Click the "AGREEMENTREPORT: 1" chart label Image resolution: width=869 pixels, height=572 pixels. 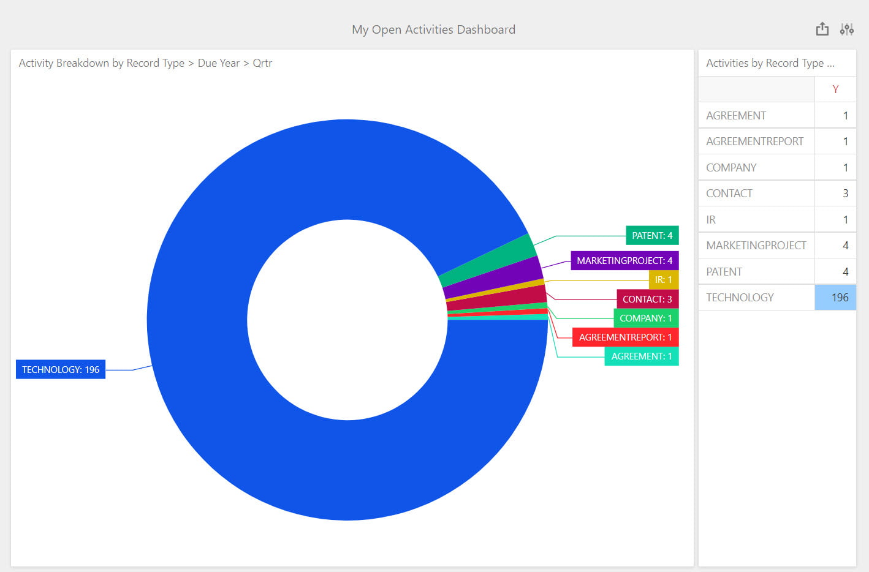[624, 337]
